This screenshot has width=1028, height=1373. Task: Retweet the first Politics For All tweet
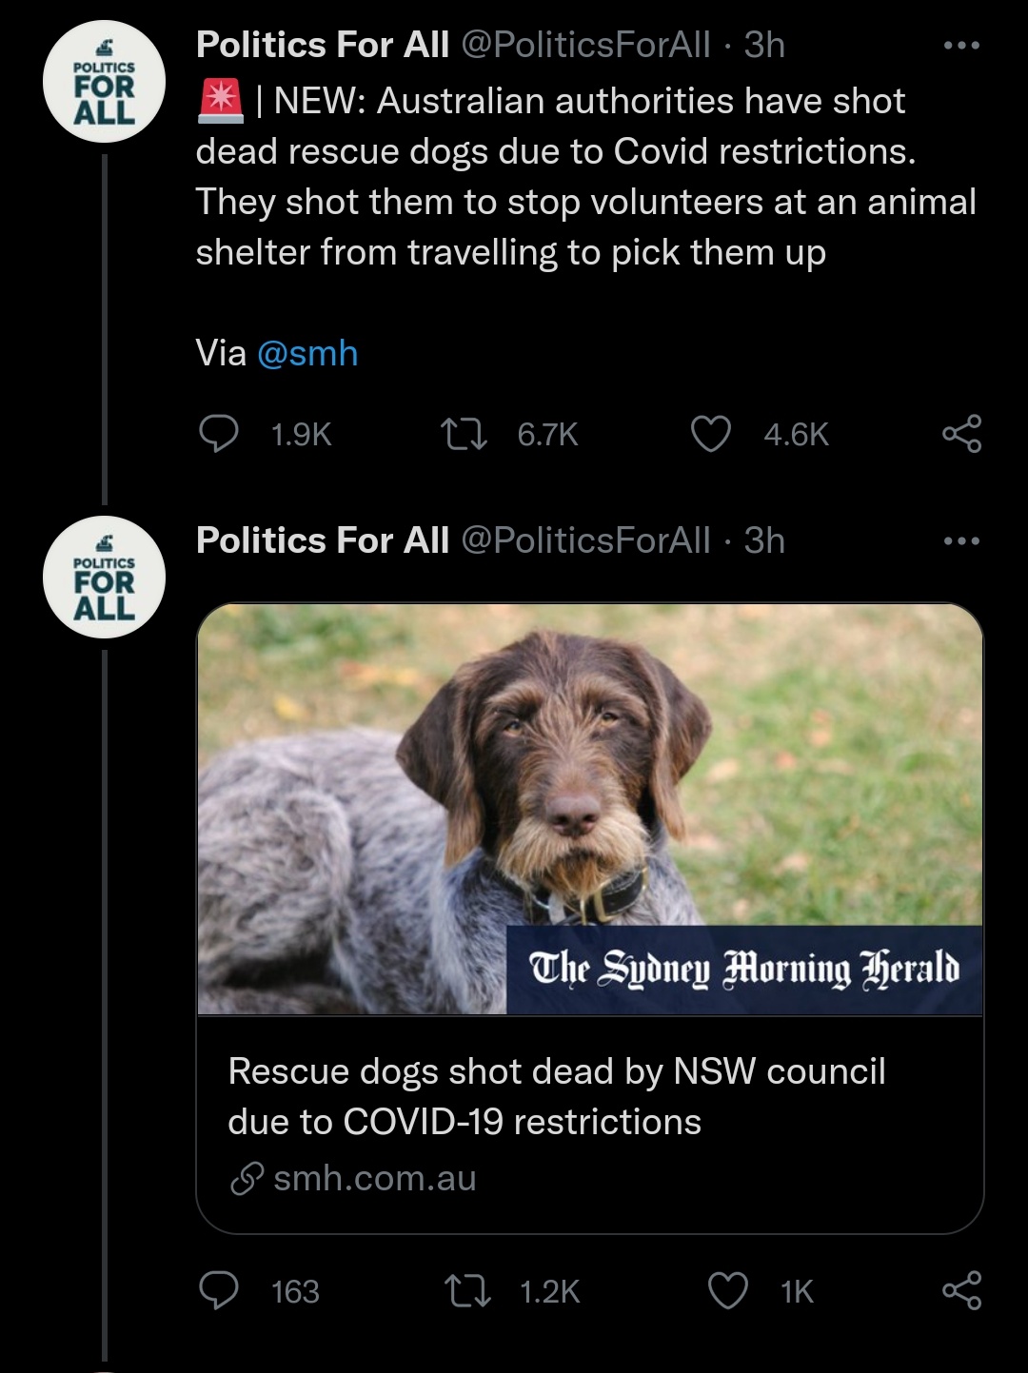465,434
